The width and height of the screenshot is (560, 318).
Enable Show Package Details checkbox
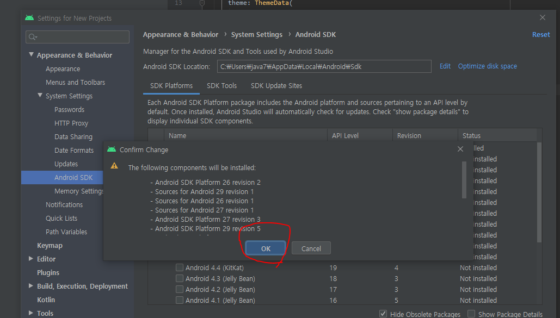tap(471, 314)
